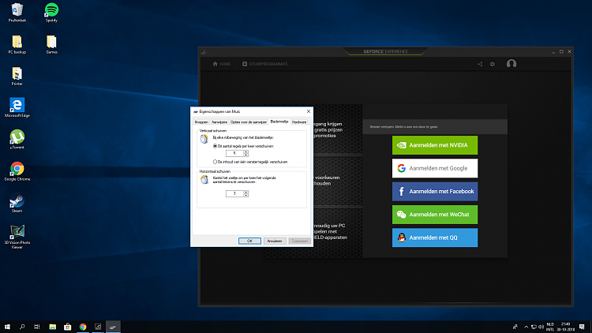Image resolution: width=592 pixels, height=333 pixels.
Task: Open the Steam desktop shortcut
Action: (17, 203)
